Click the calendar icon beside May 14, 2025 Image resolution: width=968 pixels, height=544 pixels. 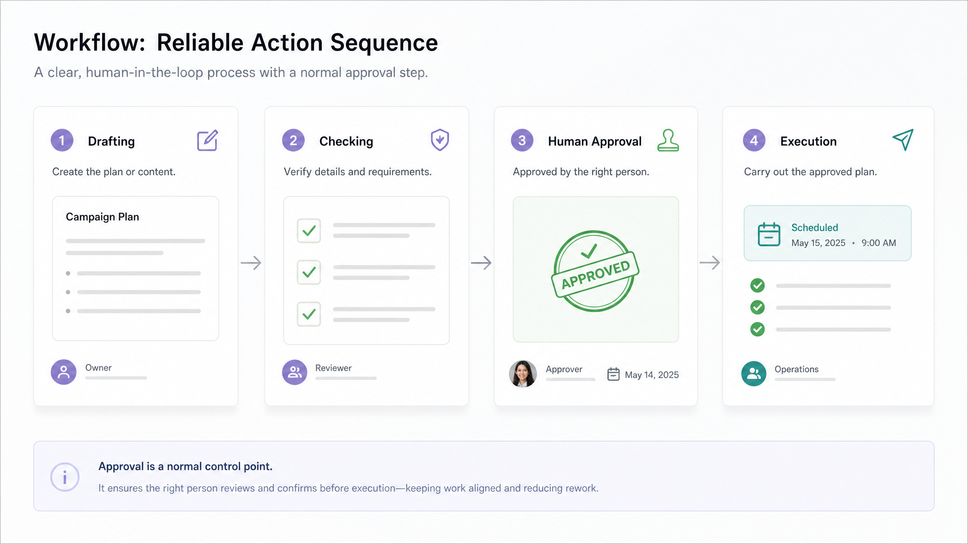pyautogui.click(x=614, y=374)
